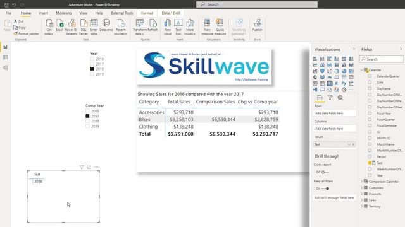
Task: Open the View ribbon tab
Action: [x=84, y=13]
